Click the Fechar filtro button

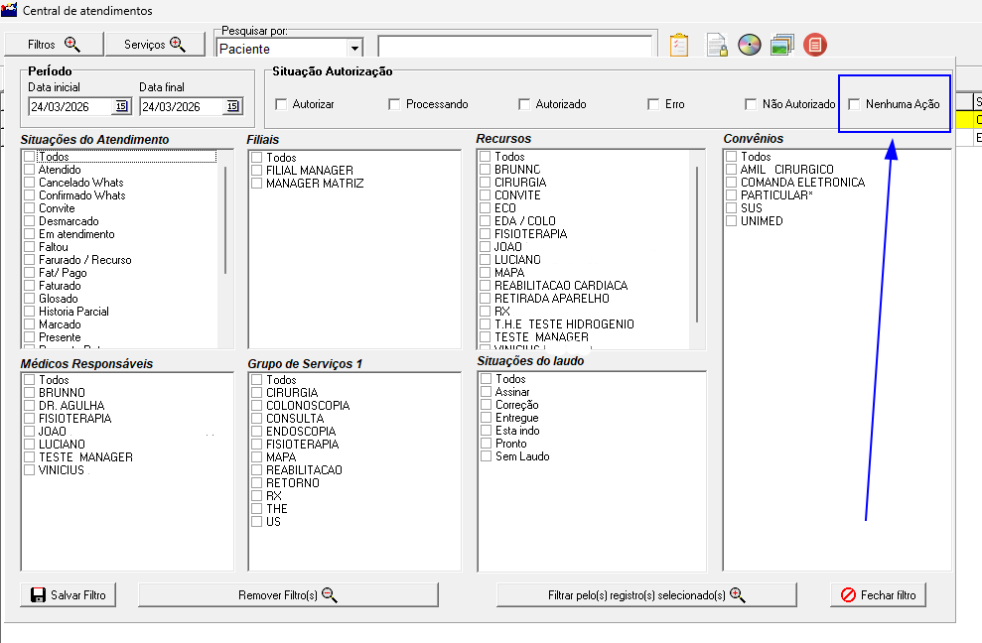878,595
